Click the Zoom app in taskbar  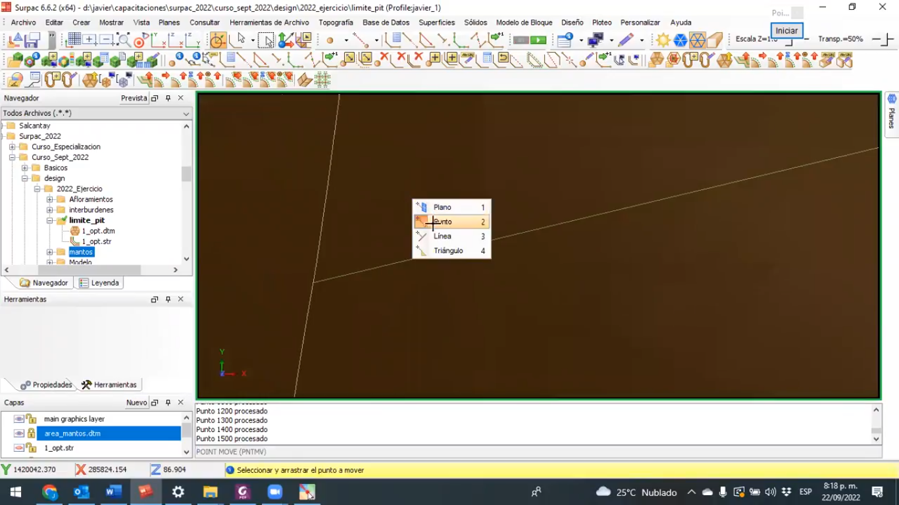[274, 492]
